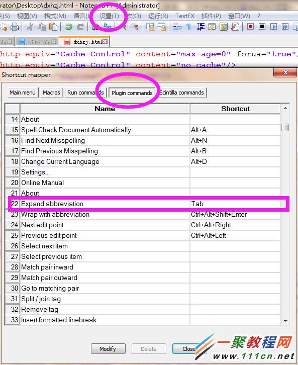298x365 pixels.
Task: Select row Find Previous Misspelling
Action: point(143,151)
